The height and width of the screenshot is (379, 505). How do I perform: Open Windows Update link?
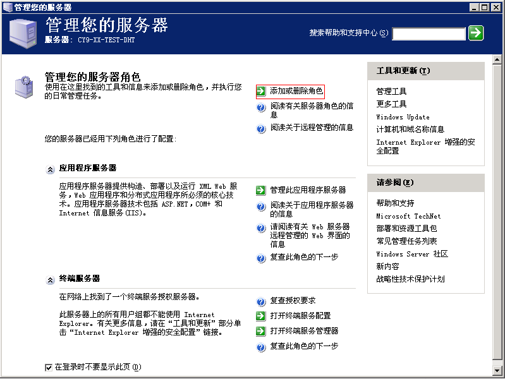tap(403, 117)
